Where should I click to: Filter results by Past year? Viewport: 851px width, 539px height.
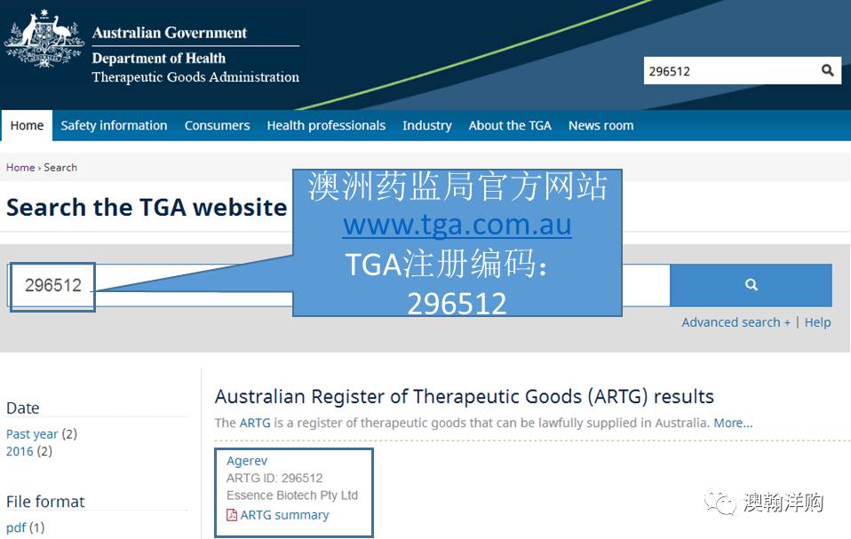click(x=32, y=434)
